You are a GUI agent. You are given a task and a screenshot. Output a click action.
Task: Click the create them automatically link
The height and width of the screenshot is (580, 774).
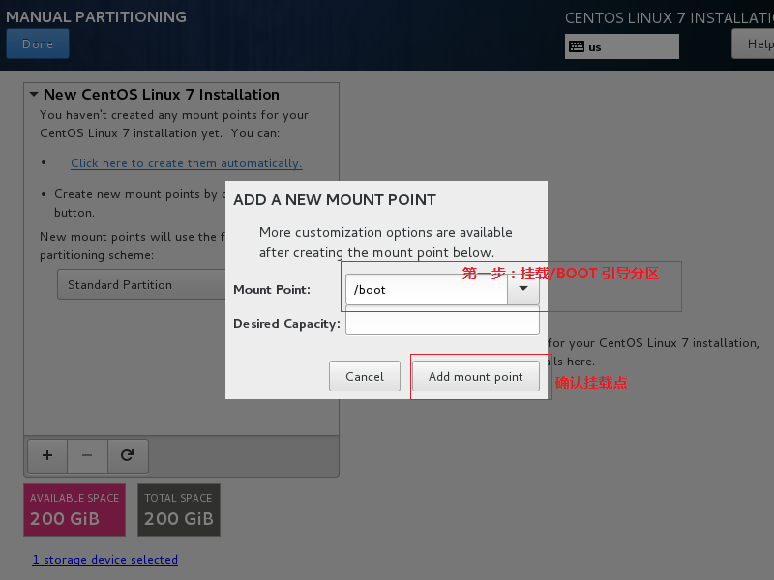186,163
